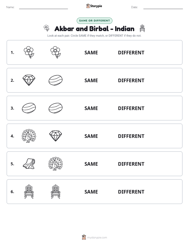The image size is (189, 245).
Task: Click the striped stone in row 2
Action: tap(56, 80)
